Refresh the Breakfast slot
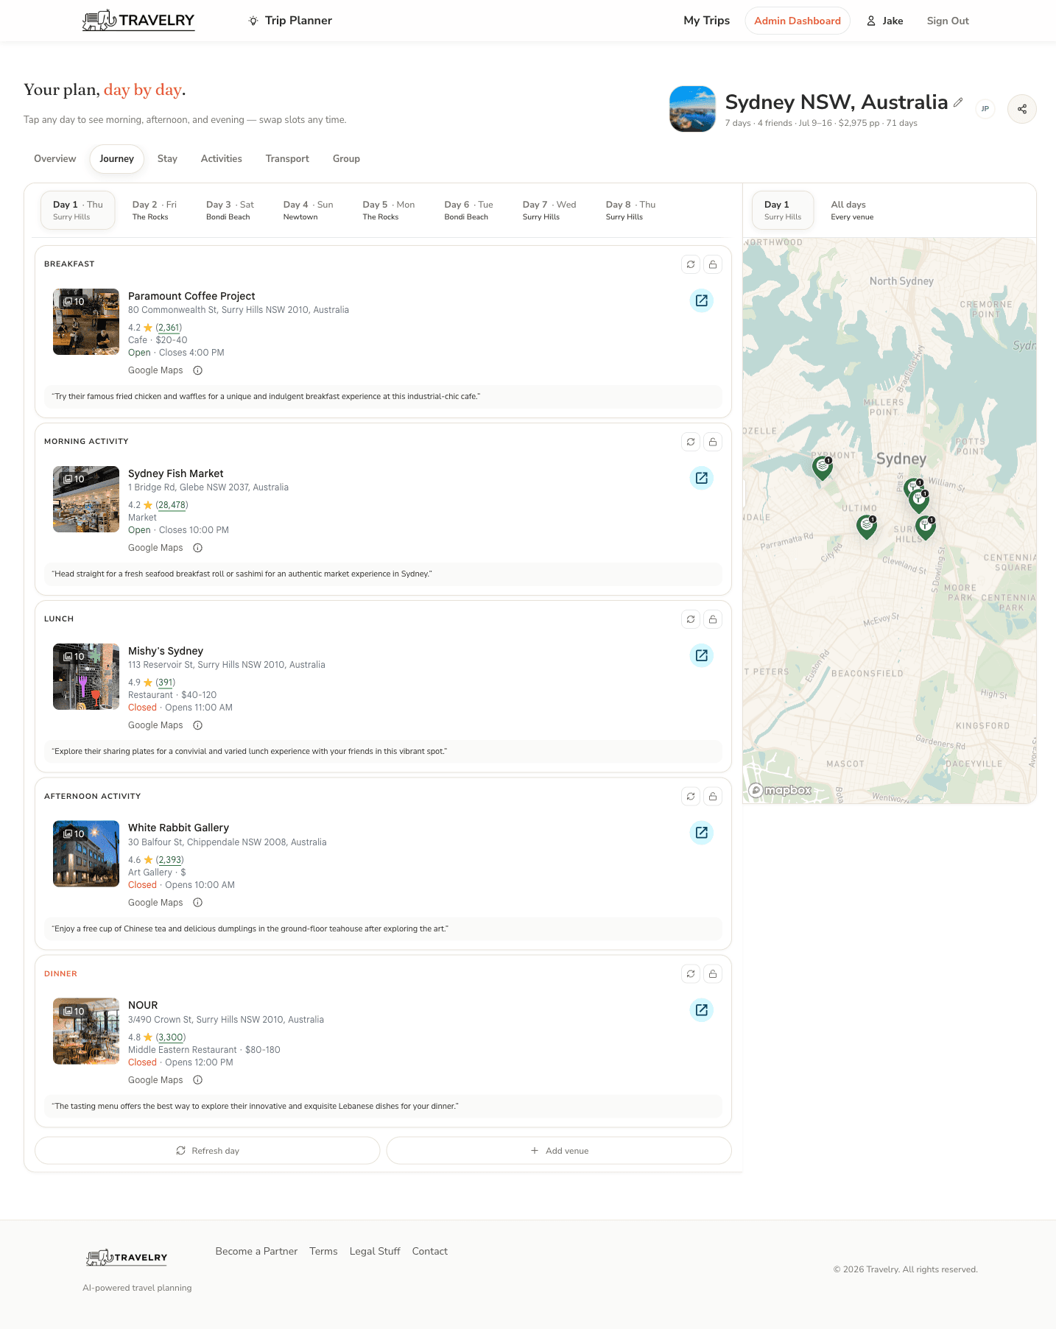1056x1329 pixels. pyautogui.click(x=691, y=264)
